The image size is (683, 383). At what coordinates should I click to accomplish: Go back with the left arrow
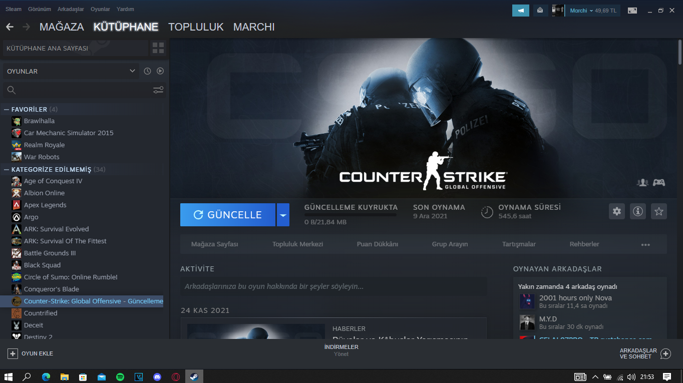point(10,27)
